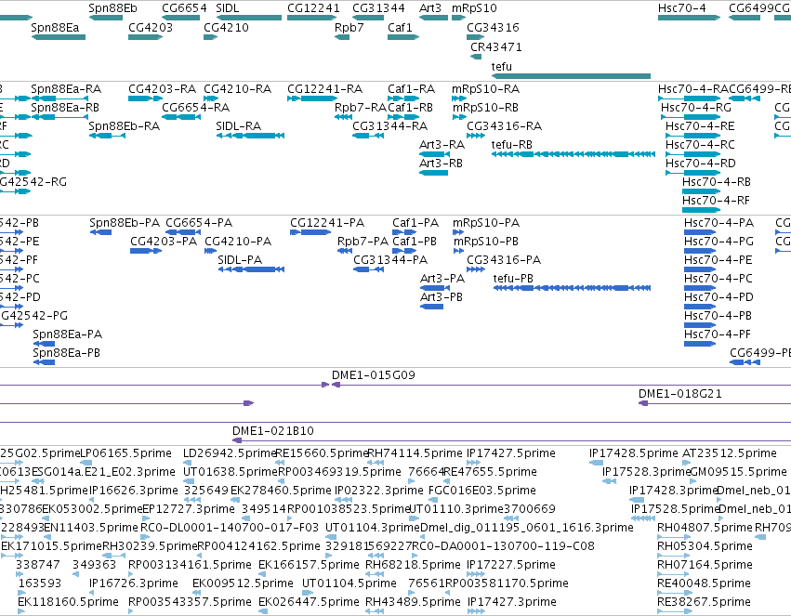The height and width of the screenshot is (616, 791).
Task: Select transcript Spn88Eb-RA
Action: pos(107,135)
